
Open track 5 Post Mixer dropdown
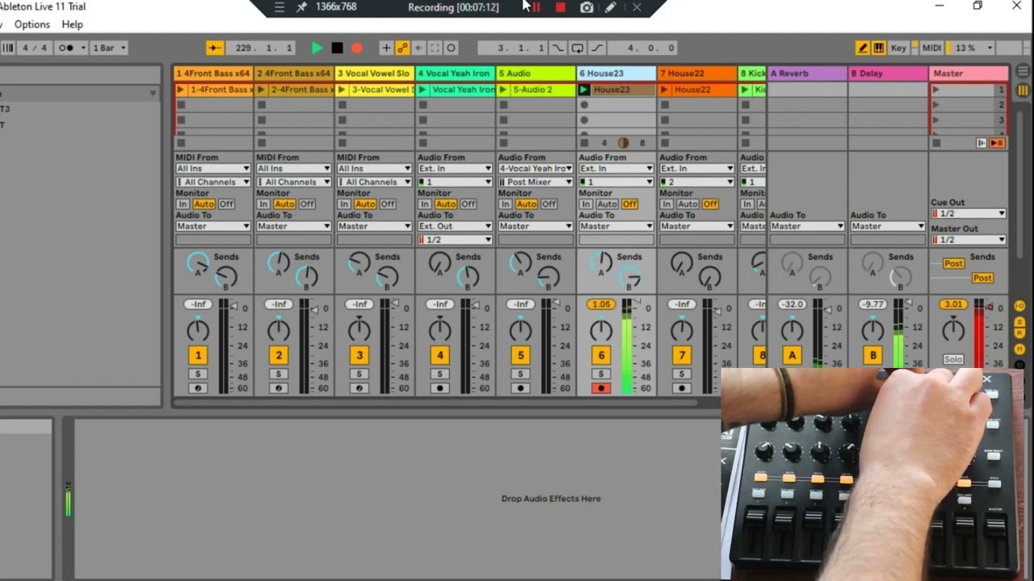[536, 182]
